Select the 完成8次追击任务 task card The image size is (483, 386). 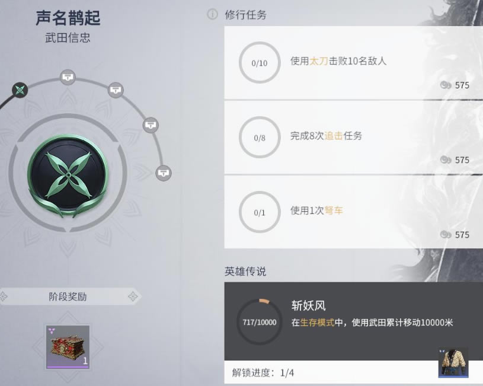pos(353,138)
